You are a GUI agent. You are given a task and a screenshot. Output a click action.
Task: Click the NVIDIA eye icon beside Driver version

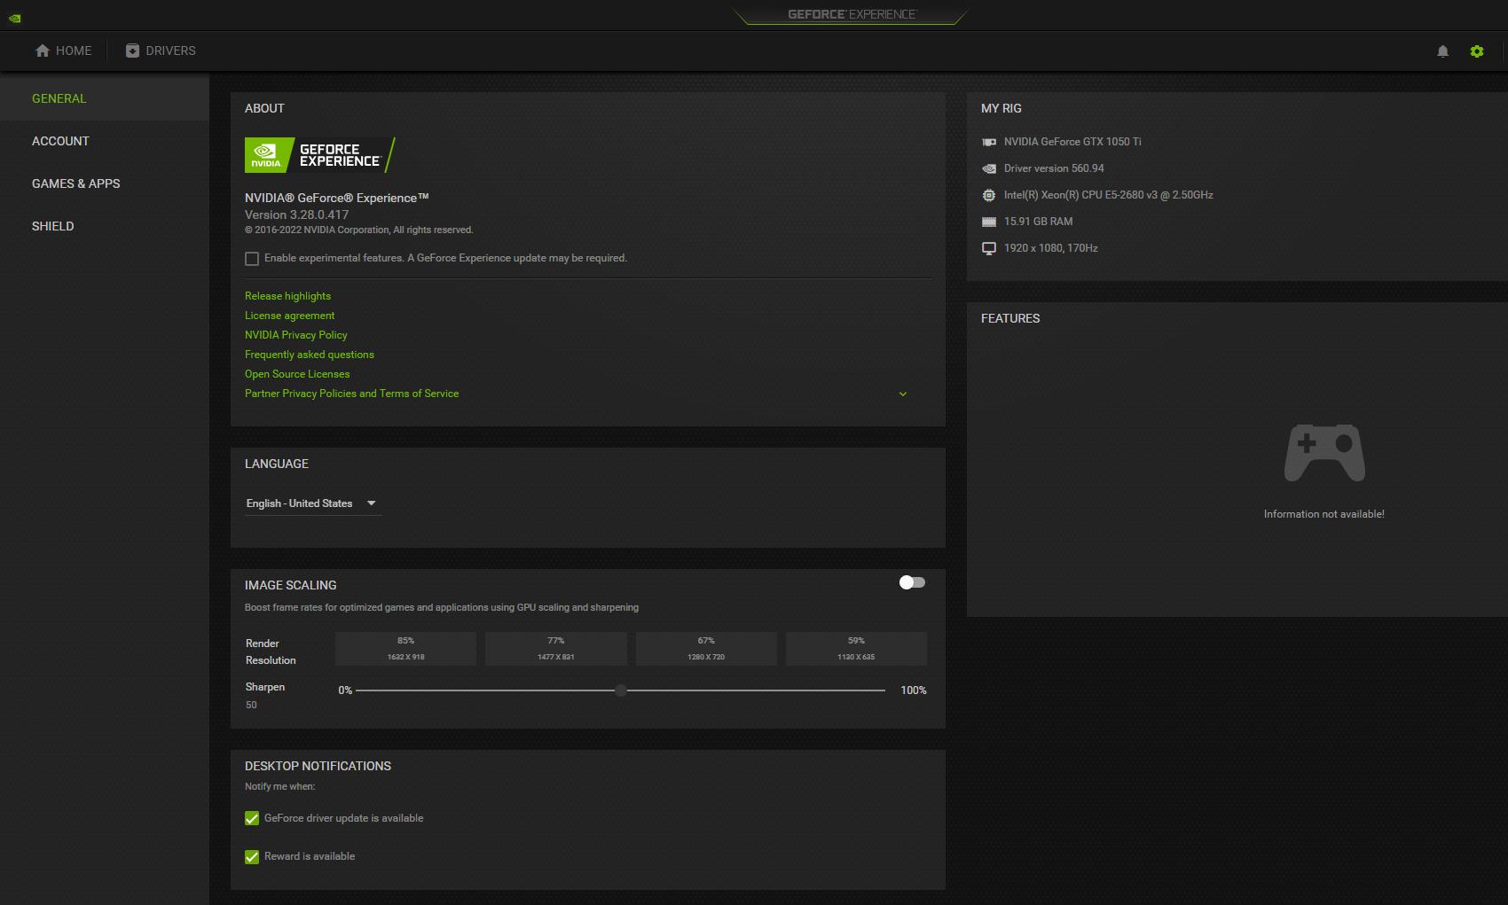[x=989, y=168]
